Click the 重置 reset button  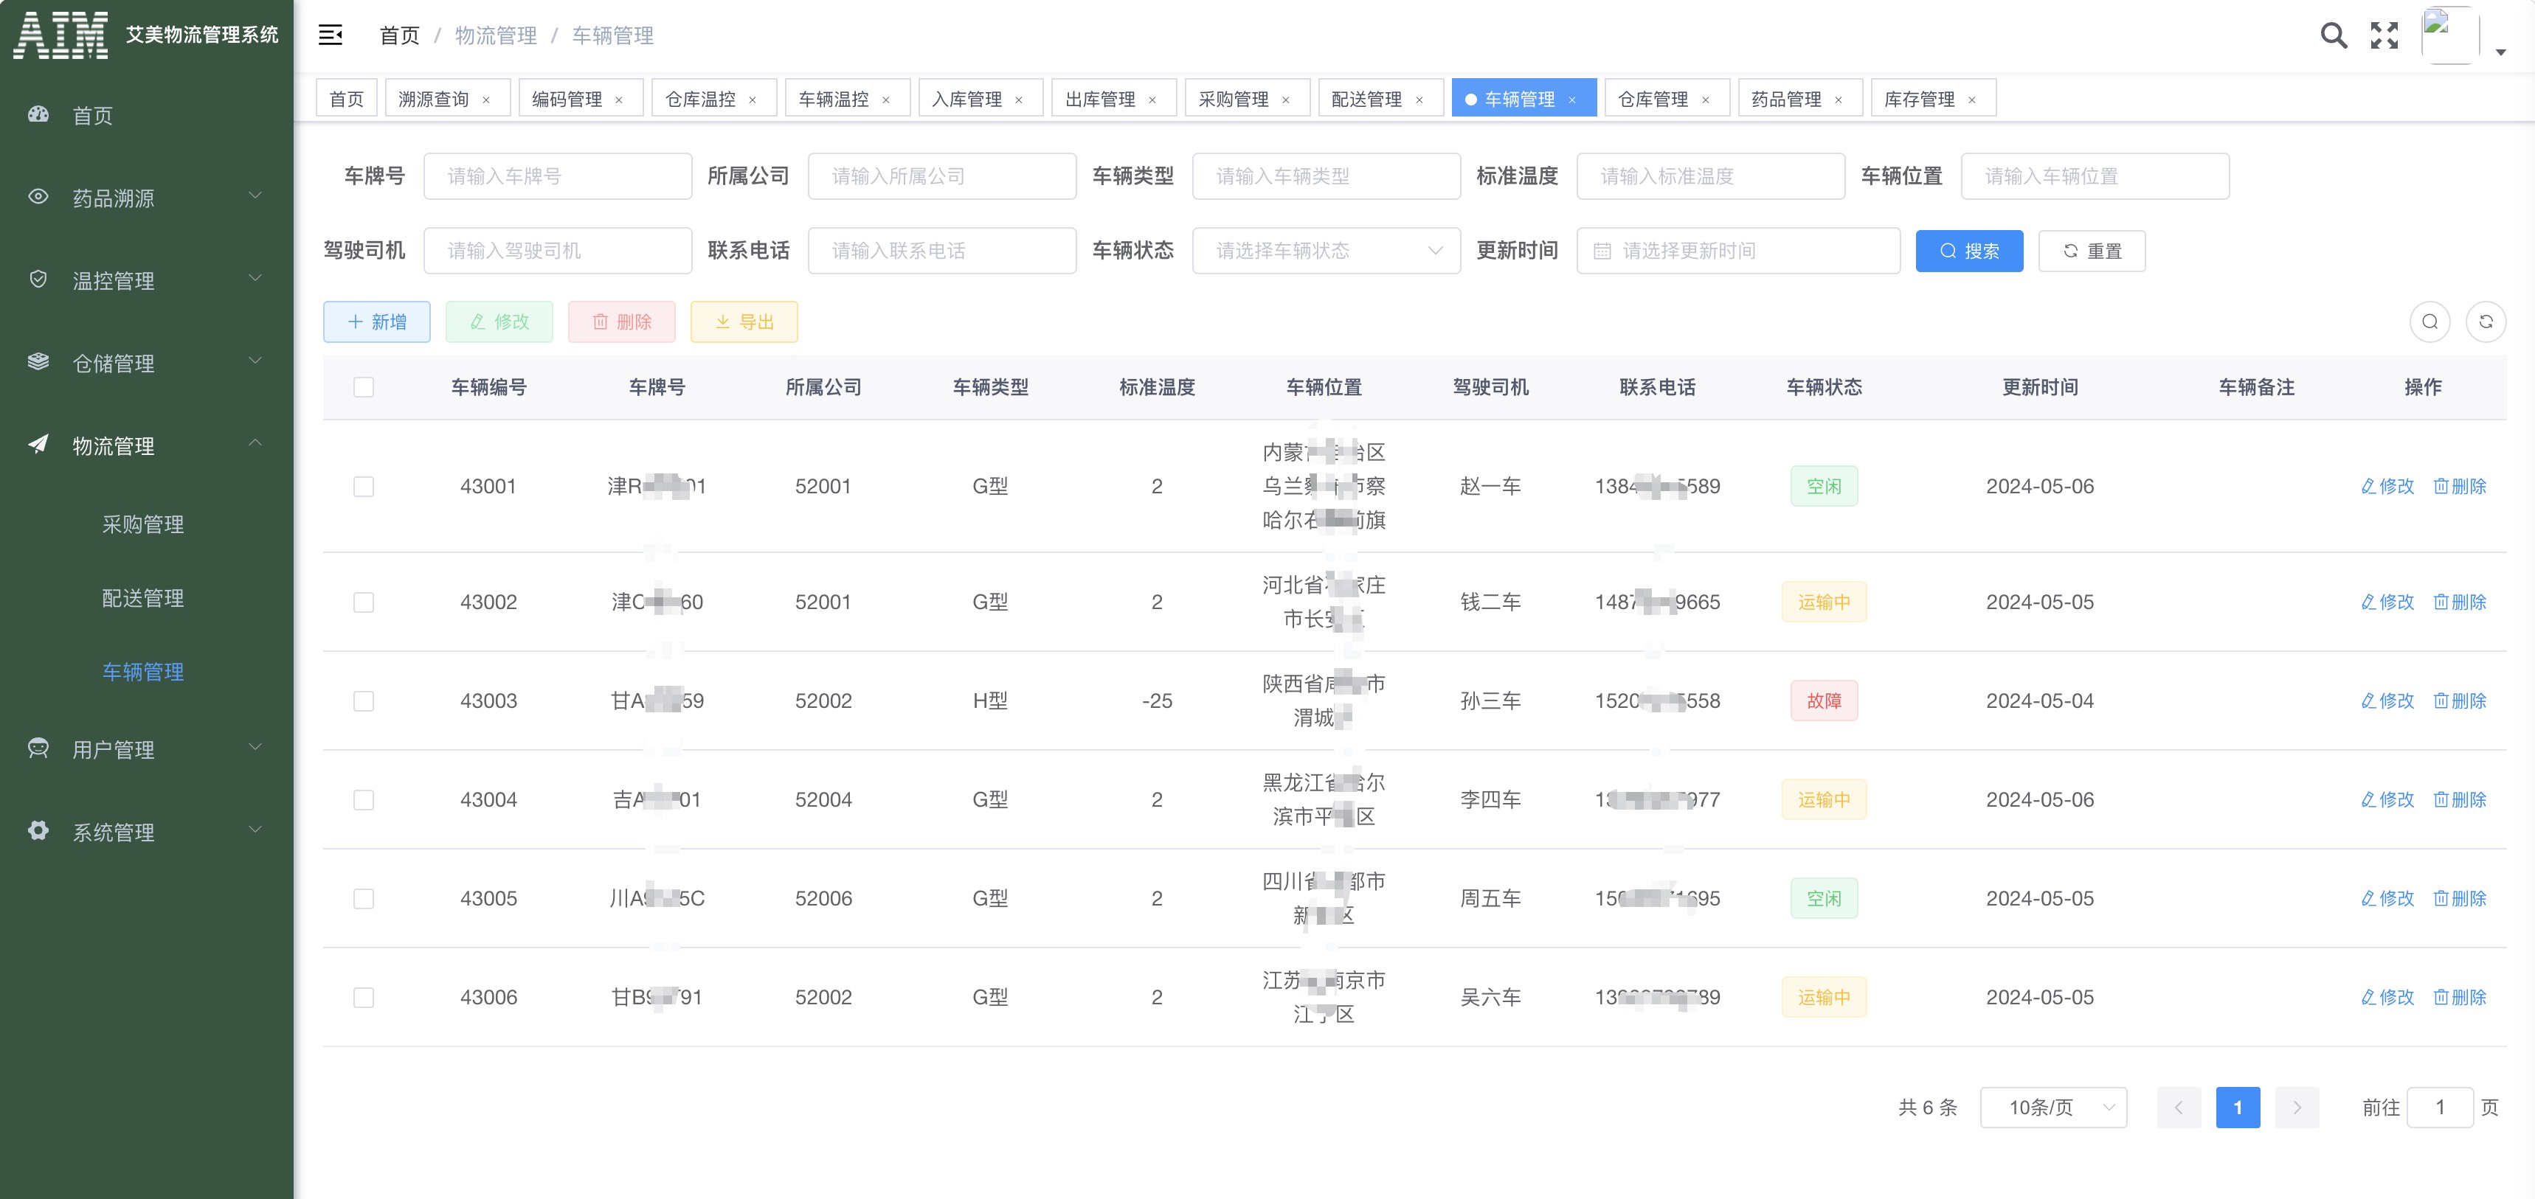click(2091, 251)
